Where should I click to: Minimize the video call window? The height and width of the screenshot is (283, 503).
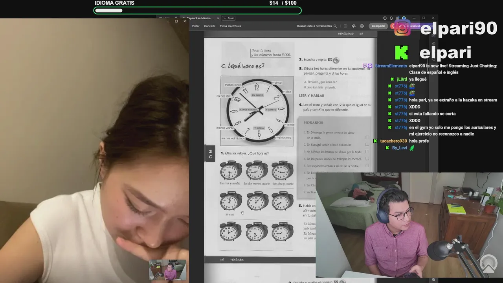(x=168, y=21)
